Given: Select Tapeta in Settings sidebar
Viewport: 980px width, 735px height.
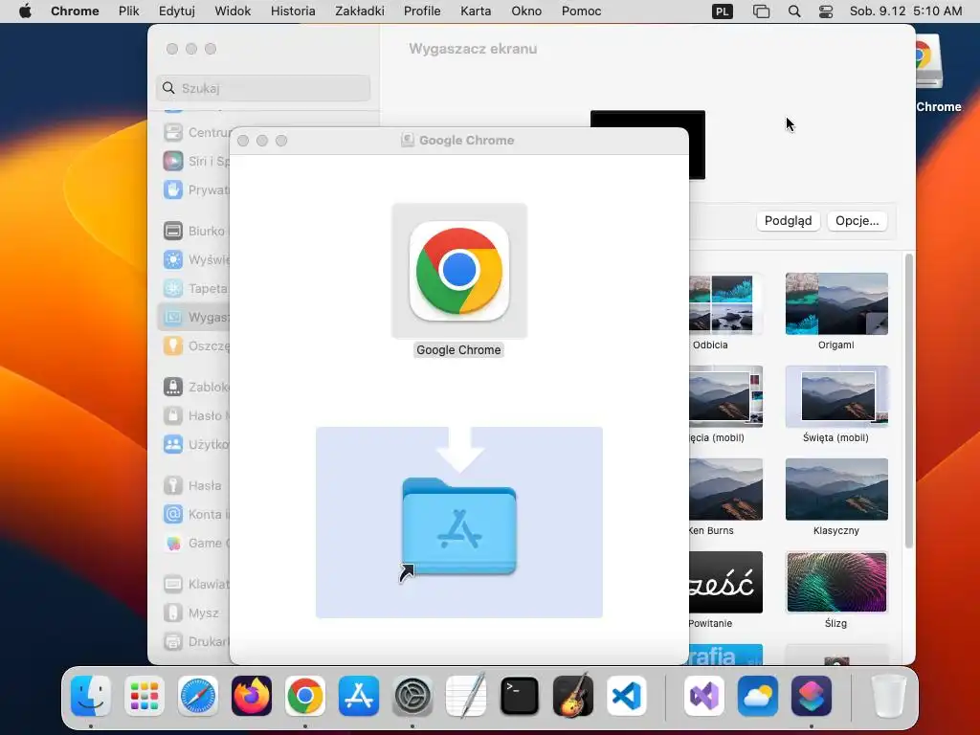Looking at the screenshot, I should tap(195, 288).
